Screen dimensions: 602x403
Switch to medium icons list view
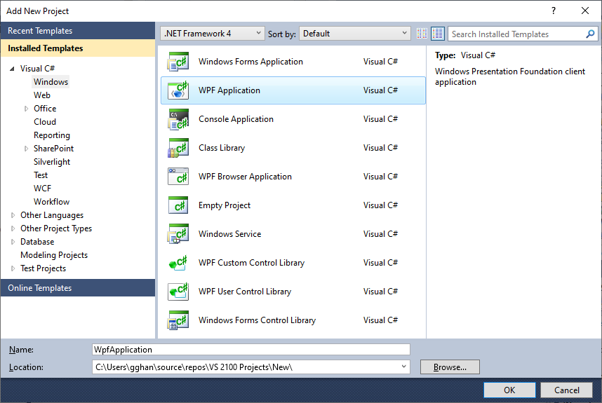(438, 34)
